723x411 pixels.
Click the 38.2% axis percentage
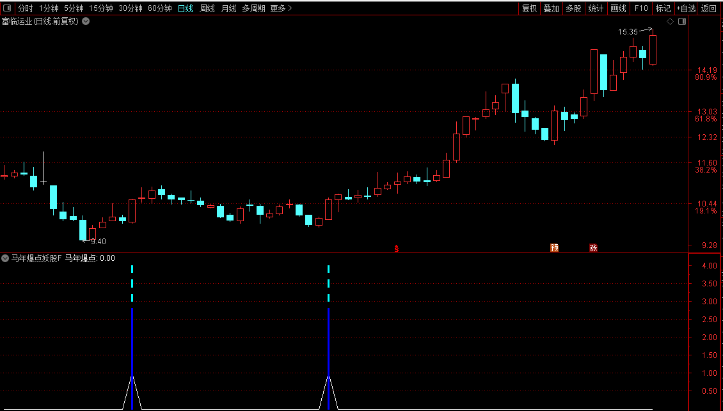[706, 170]
